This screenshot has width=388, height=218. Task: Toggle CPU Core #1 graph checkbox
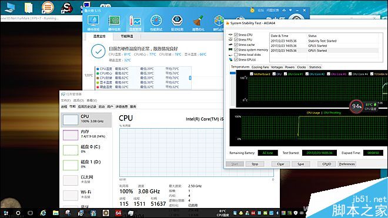(286, 74)
